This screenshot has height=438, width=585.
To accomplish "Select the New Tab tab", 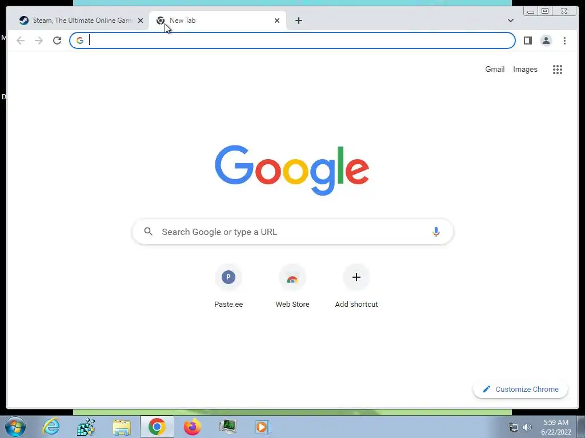I will [218, 21].
